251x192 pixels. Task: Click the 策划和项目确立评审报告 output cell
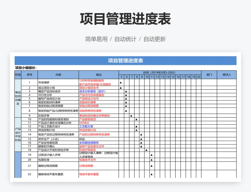click(99, 116)
